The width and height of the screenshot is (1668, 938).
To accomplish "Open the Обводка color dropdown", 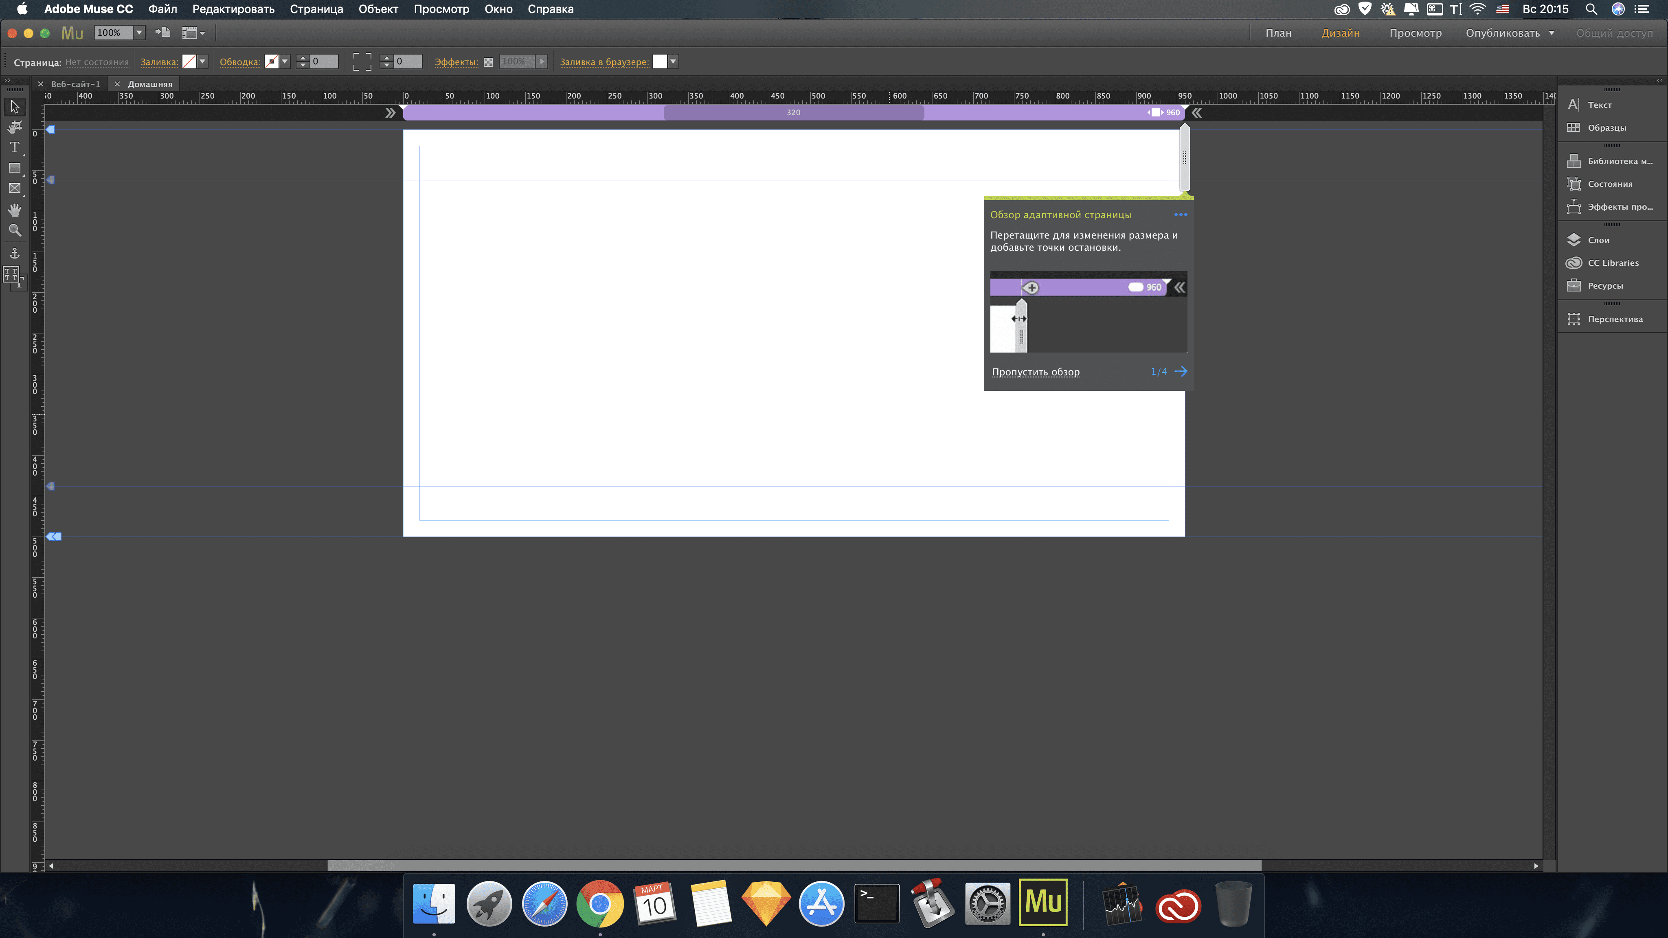I will coord(285,61).
